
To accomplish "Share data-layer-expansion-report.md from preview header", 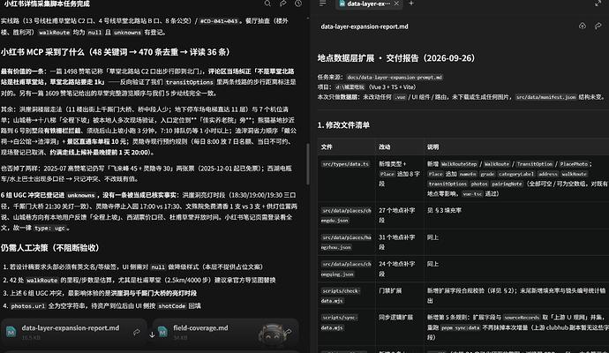I will click(598, 26).
